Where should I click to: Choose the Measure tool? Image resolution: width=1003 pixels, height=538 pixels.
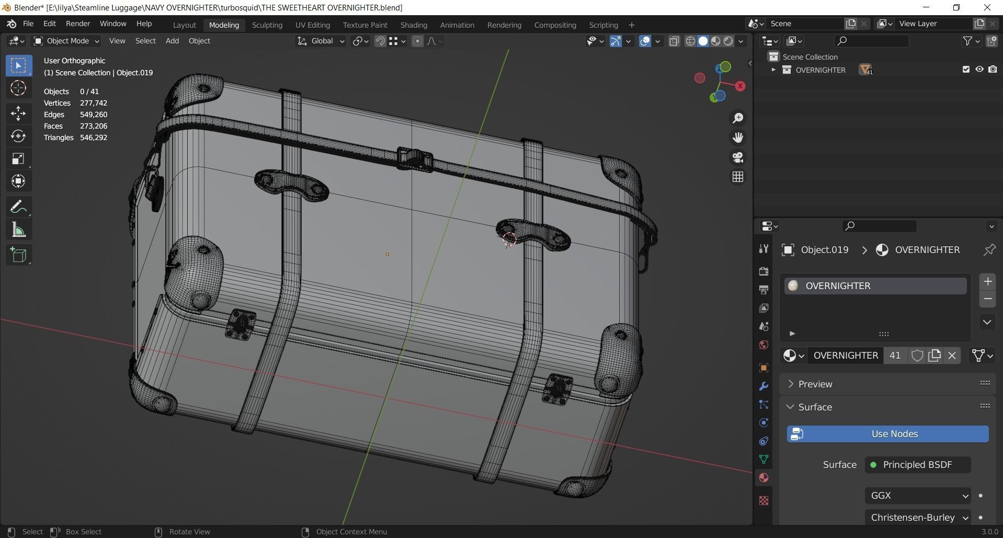[x=18, y=230]
